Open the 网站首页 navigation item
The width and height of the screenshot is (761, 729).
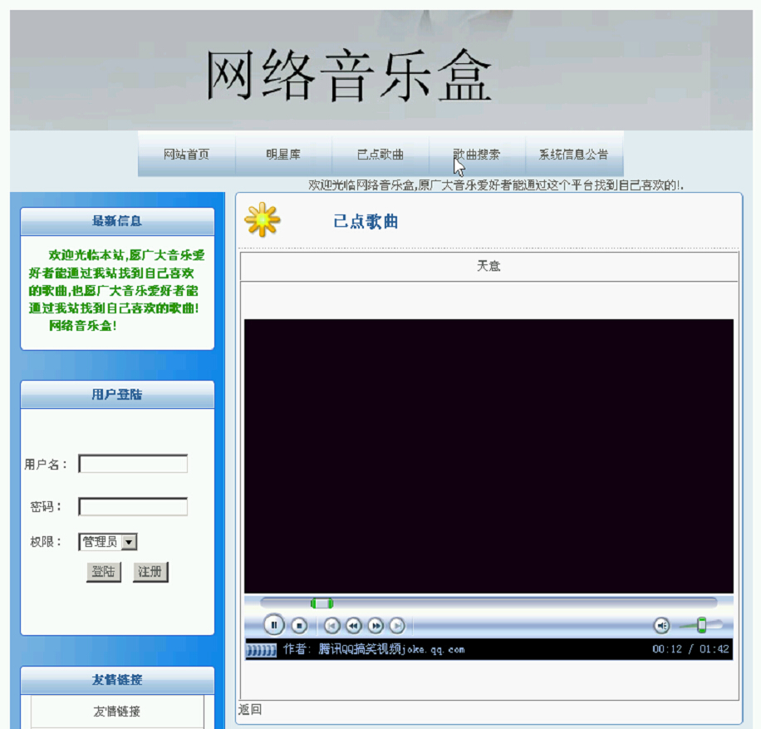(x=186, y=155)
